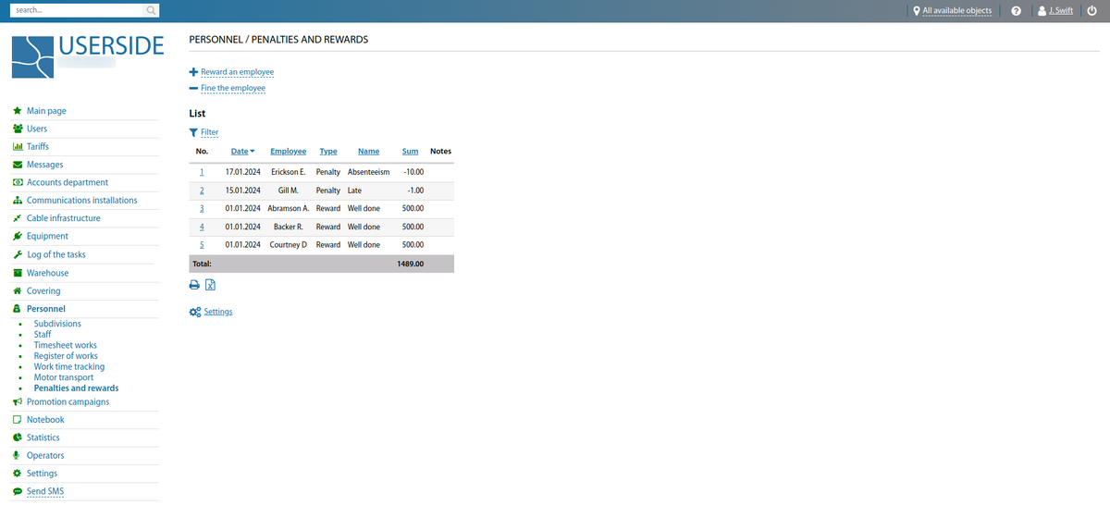Sort the table by Employee column
The image size is (1110, 505).
(x=288, y=151)
